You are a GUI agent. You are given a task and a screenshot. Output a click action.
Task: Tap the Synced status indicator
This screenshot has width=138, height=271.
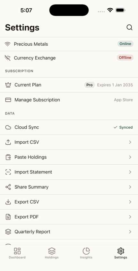click(123, 127)
